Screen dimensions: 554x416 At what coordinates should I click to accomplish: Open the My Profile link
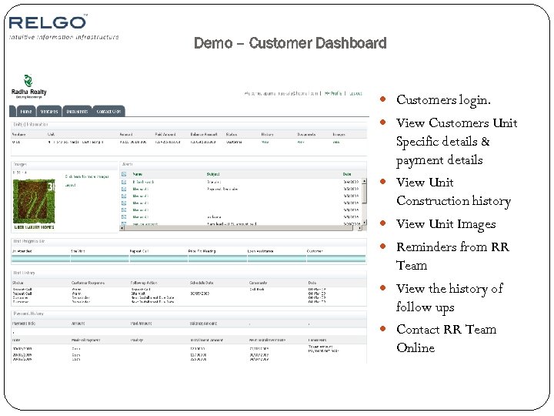333,93
